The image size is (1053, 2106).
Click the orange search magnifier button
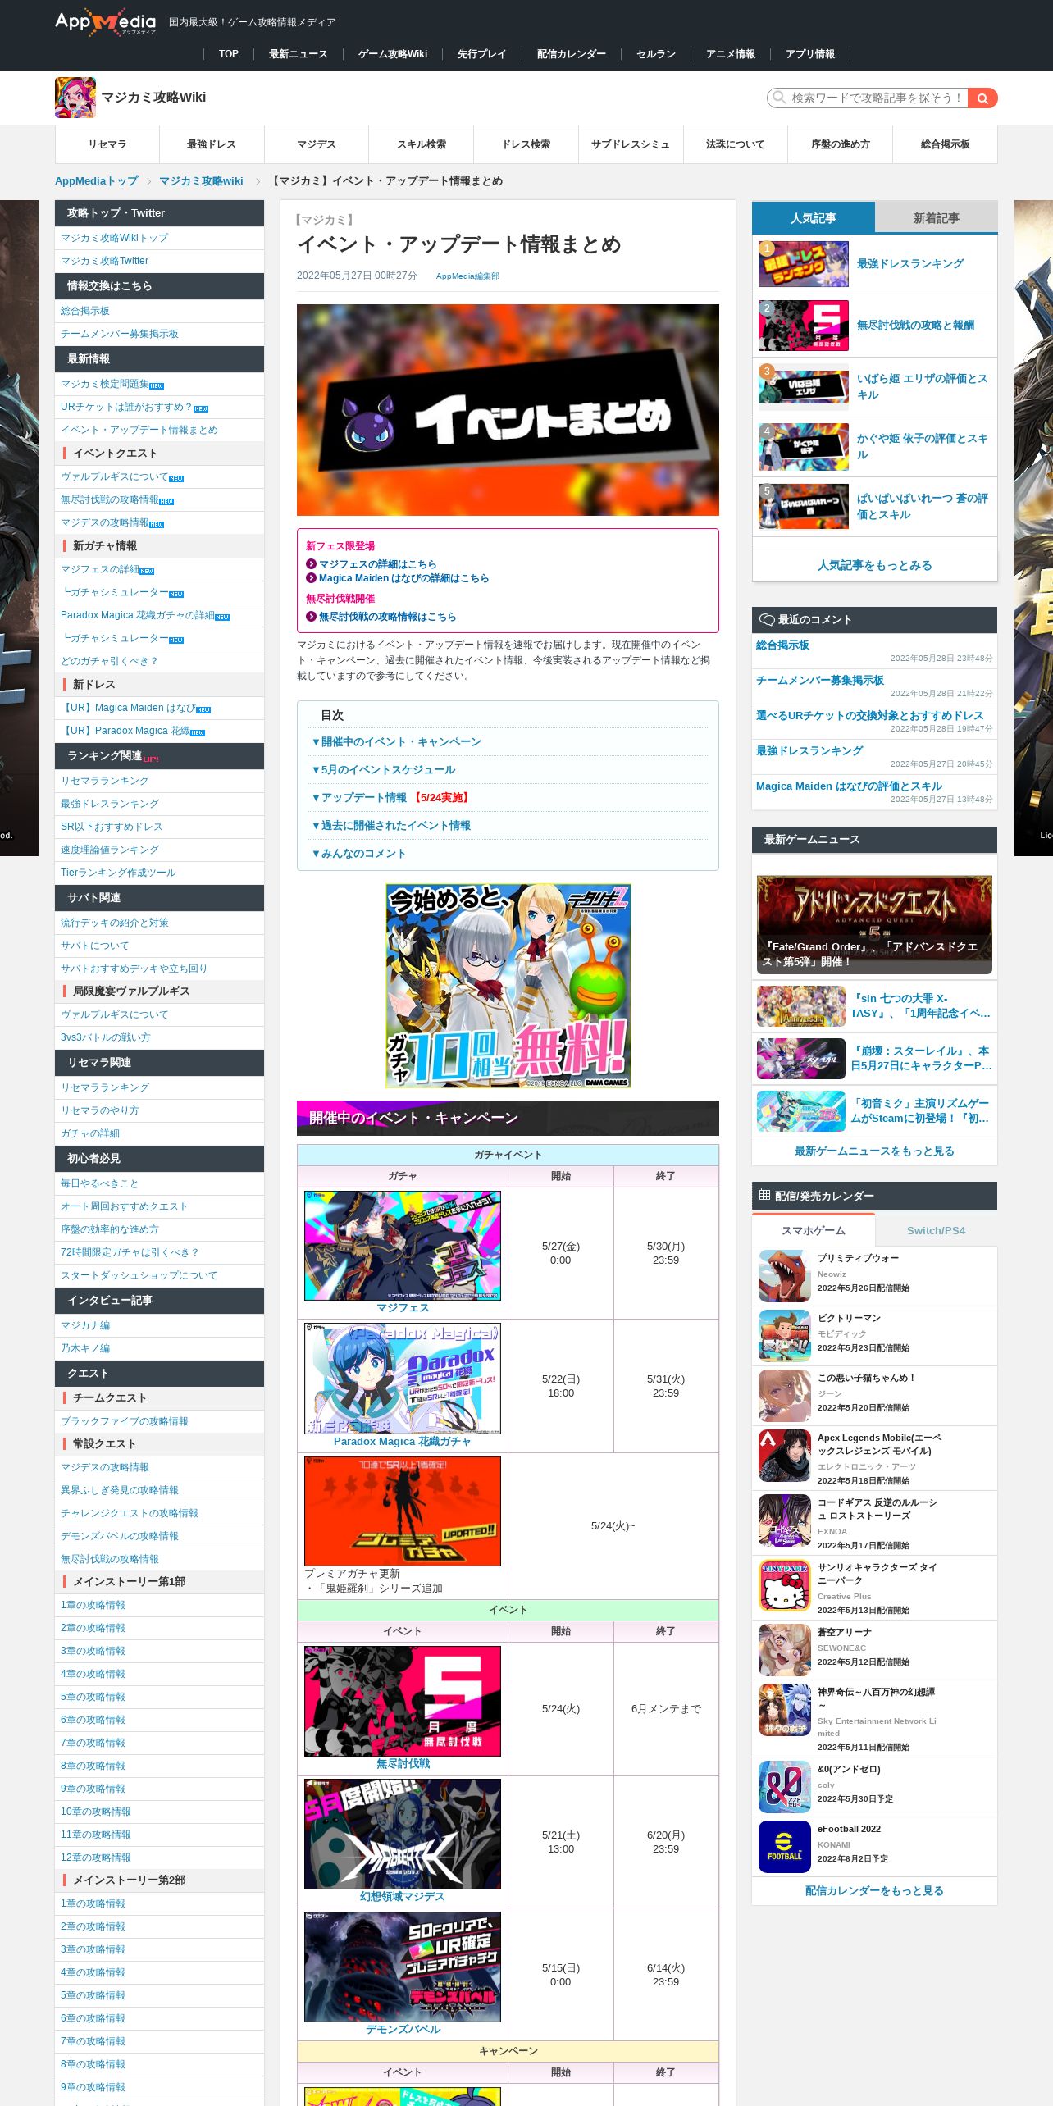982,98
